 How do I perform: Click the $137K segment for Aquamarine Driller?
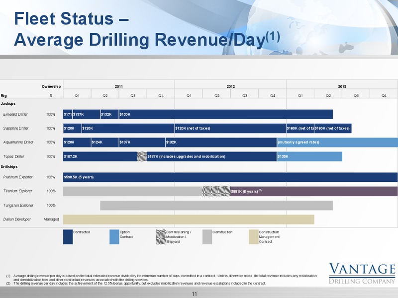142,142
